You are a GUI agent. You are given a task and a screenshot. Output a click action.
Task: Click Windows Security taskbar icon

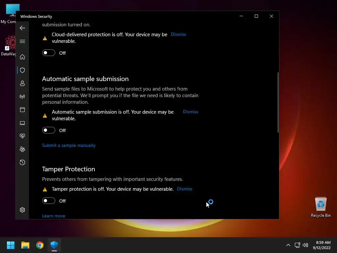[54, 245]
